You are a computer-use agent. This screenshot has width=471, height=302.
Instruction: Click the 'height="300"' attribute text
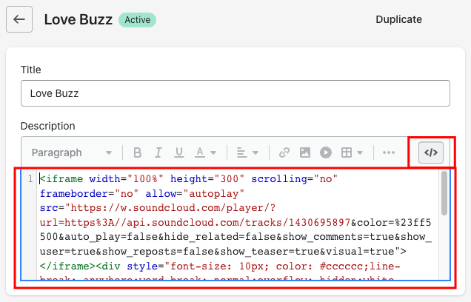pyautogui.click(x=207, y=179)
